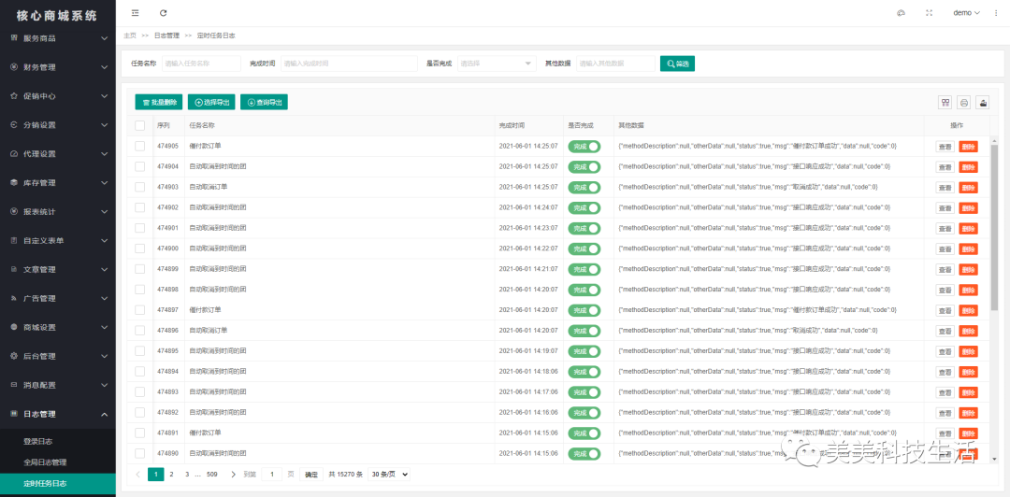Image resolution: width=1010 pixels, height=497 pixels.
Task: Click the 查询导出 button
Action: [264, 103]
